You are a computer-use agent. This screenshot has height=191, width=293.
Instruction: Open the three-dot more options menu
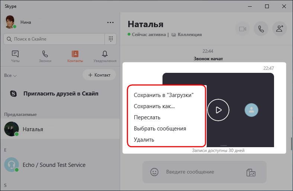coord(110,22)
